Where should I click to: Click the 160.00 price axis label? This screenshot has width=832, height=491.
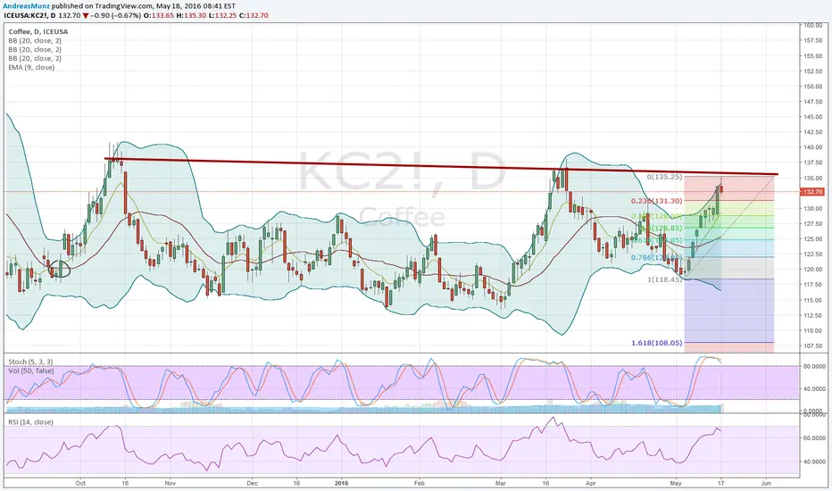pyautogui.click(x=813, y=25)
